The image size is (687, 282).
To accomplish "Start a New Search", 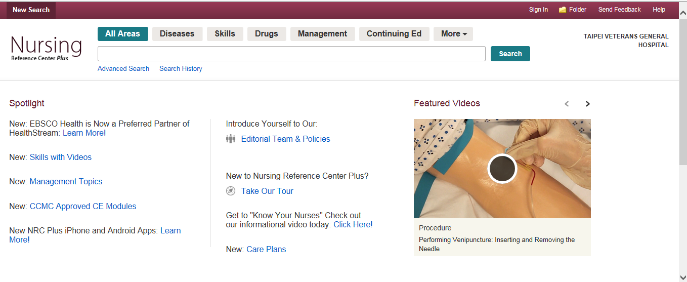I will [31, 10].
